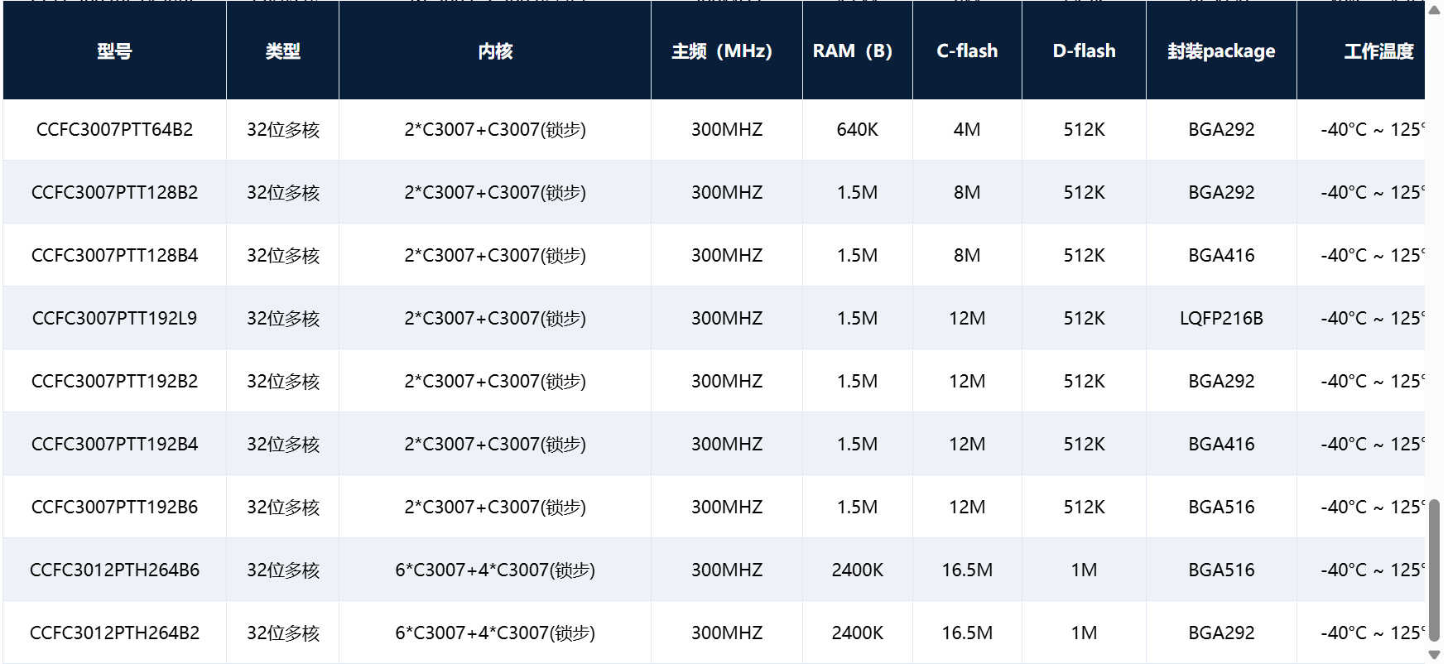Click the 封装package column header
The width and height of the screenshot is (1448, 664).
[x=1221, y=51]
